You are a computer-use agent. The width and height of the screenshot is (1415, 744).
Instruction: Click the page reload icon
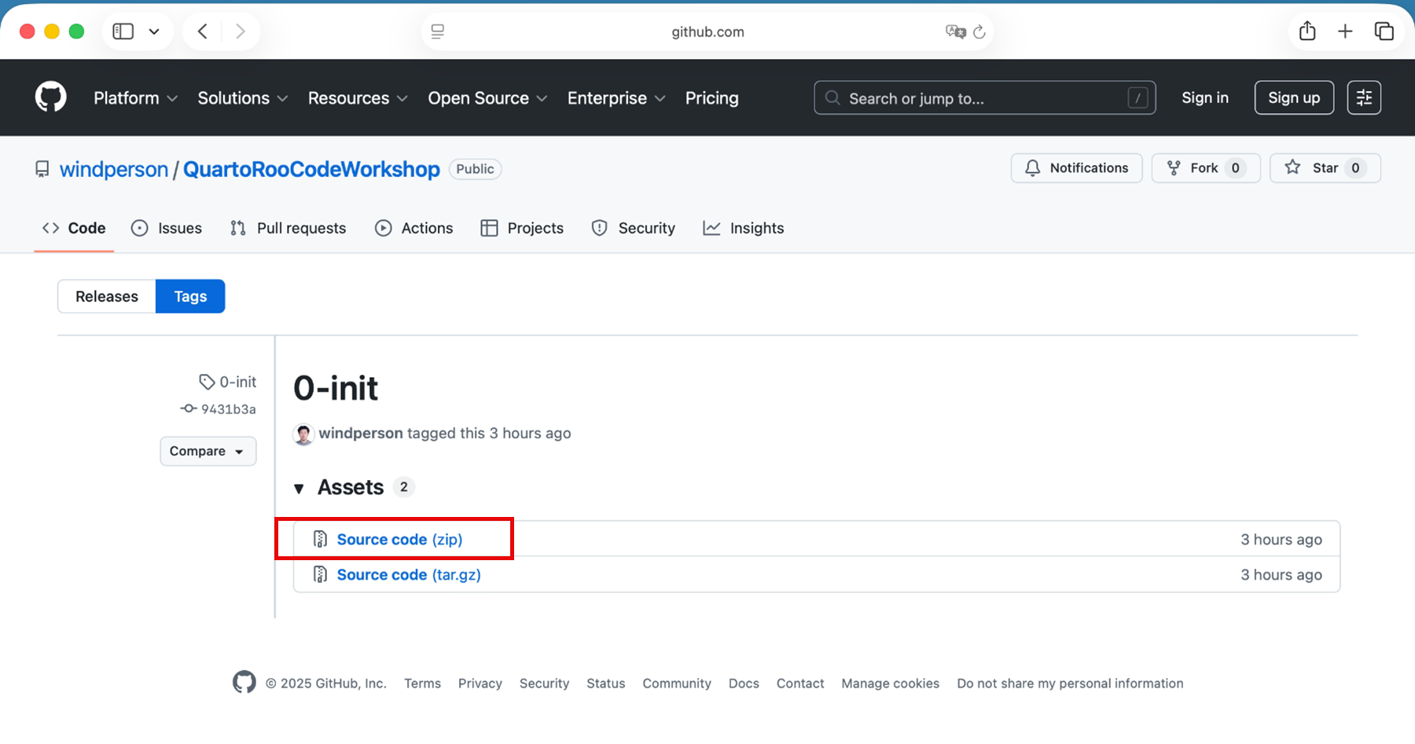click(979, 31)
